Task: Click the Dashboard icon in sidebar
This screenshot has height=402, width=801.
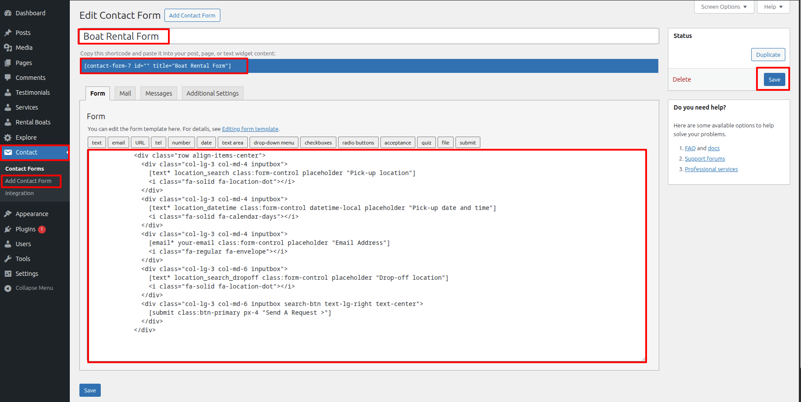Action: pyautogui.click(x=8, y=13)
